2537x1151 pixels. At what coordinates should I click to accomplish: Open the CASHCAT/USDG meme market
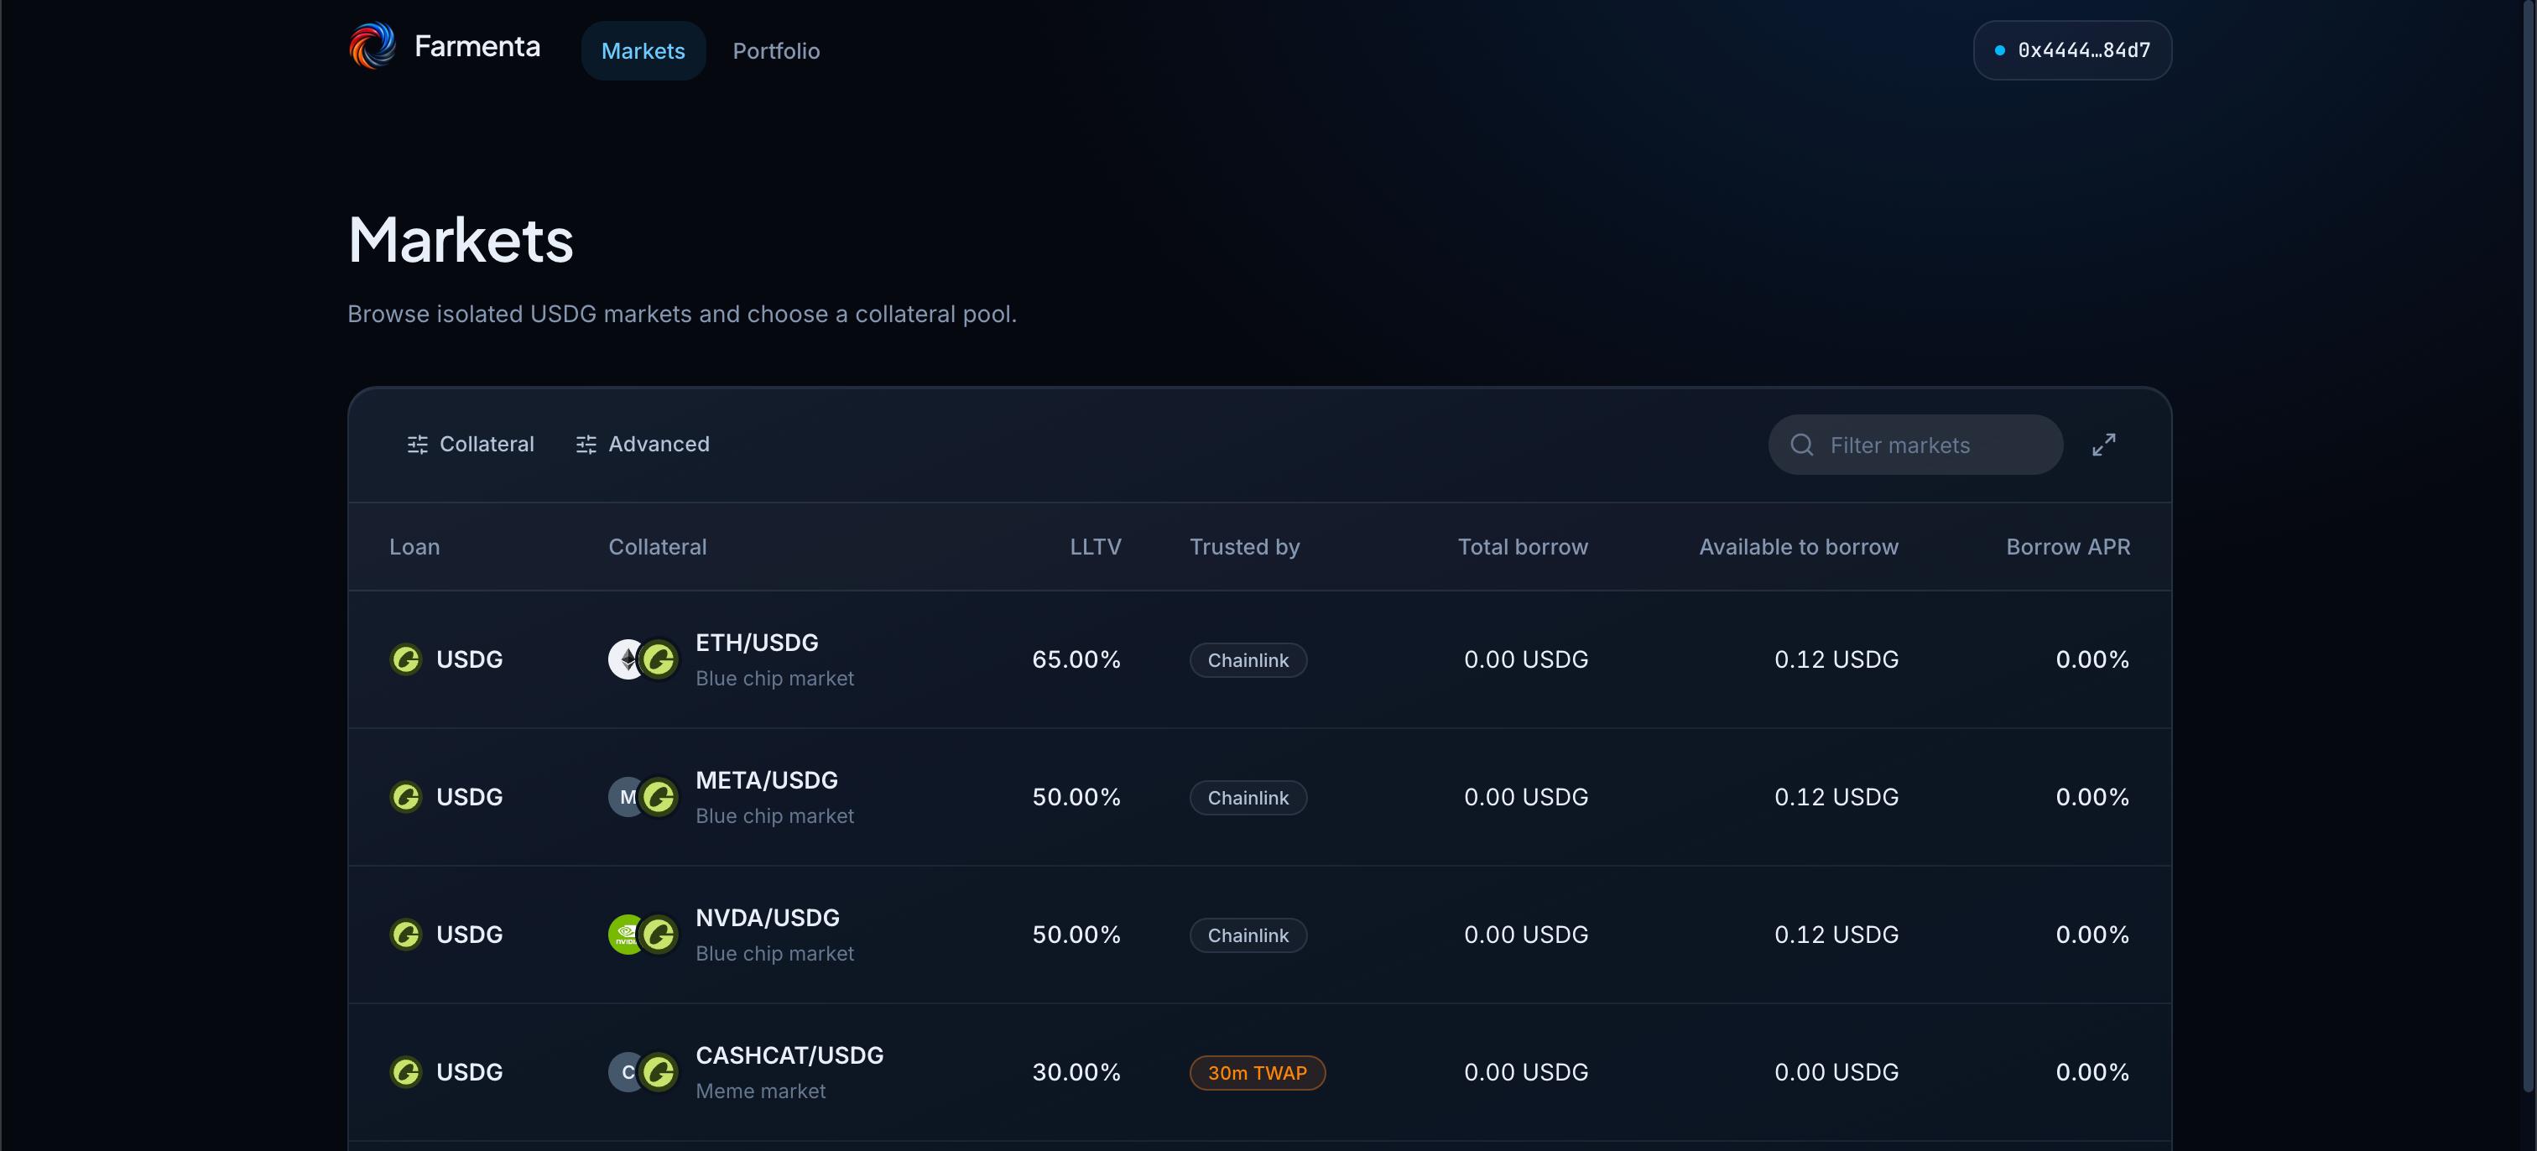[x=1258, y=1072]
